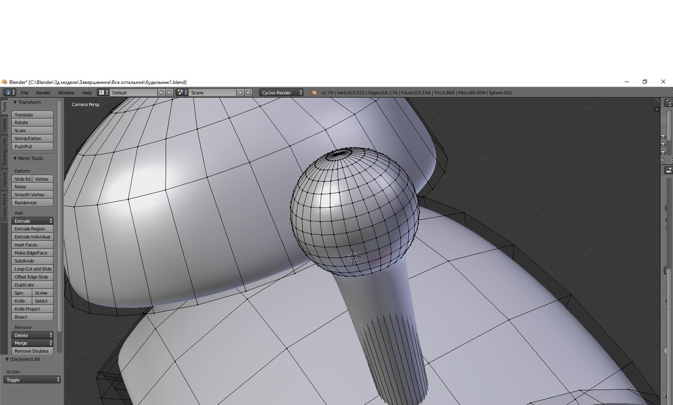
Task: Open the Merge dropdown menu
Action: coord(32,343)
